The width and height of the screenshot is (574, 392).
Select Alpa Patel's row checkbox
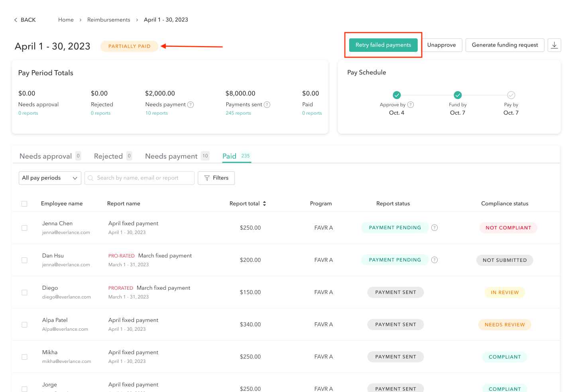coord(24,325)
